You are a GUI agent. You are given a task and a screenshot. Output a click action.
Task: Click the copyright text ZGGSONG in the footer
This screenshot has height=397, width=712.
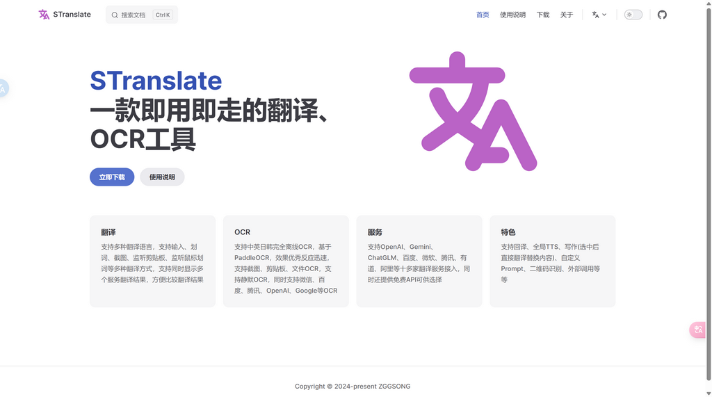(395, 386)
